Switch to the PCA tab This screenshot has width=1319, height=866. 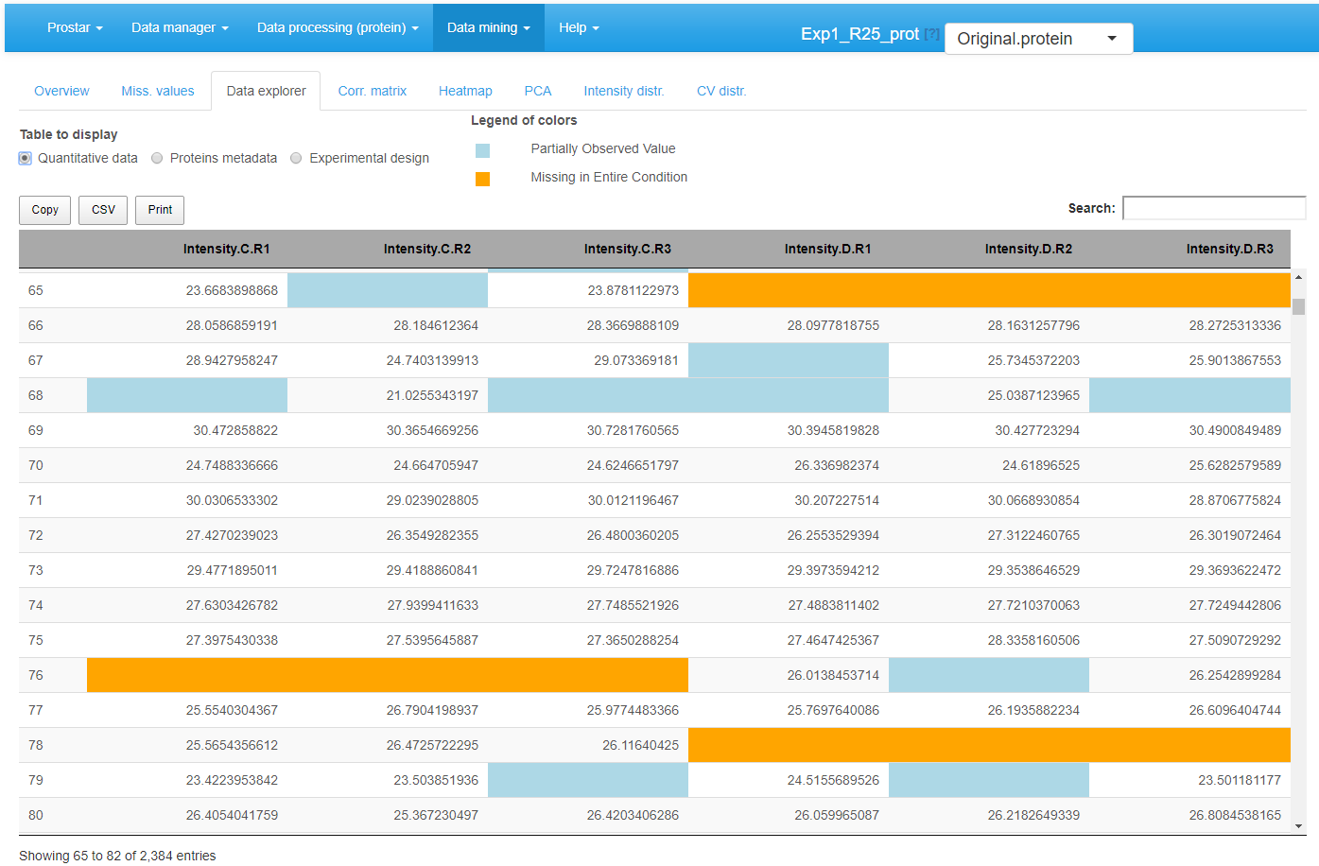tap(537, 90)
